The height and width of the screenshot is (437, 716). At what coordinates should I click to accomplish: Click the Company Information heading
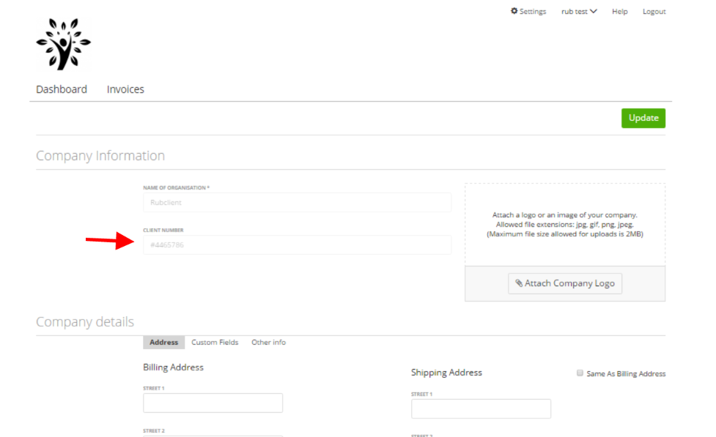point(100,156)
